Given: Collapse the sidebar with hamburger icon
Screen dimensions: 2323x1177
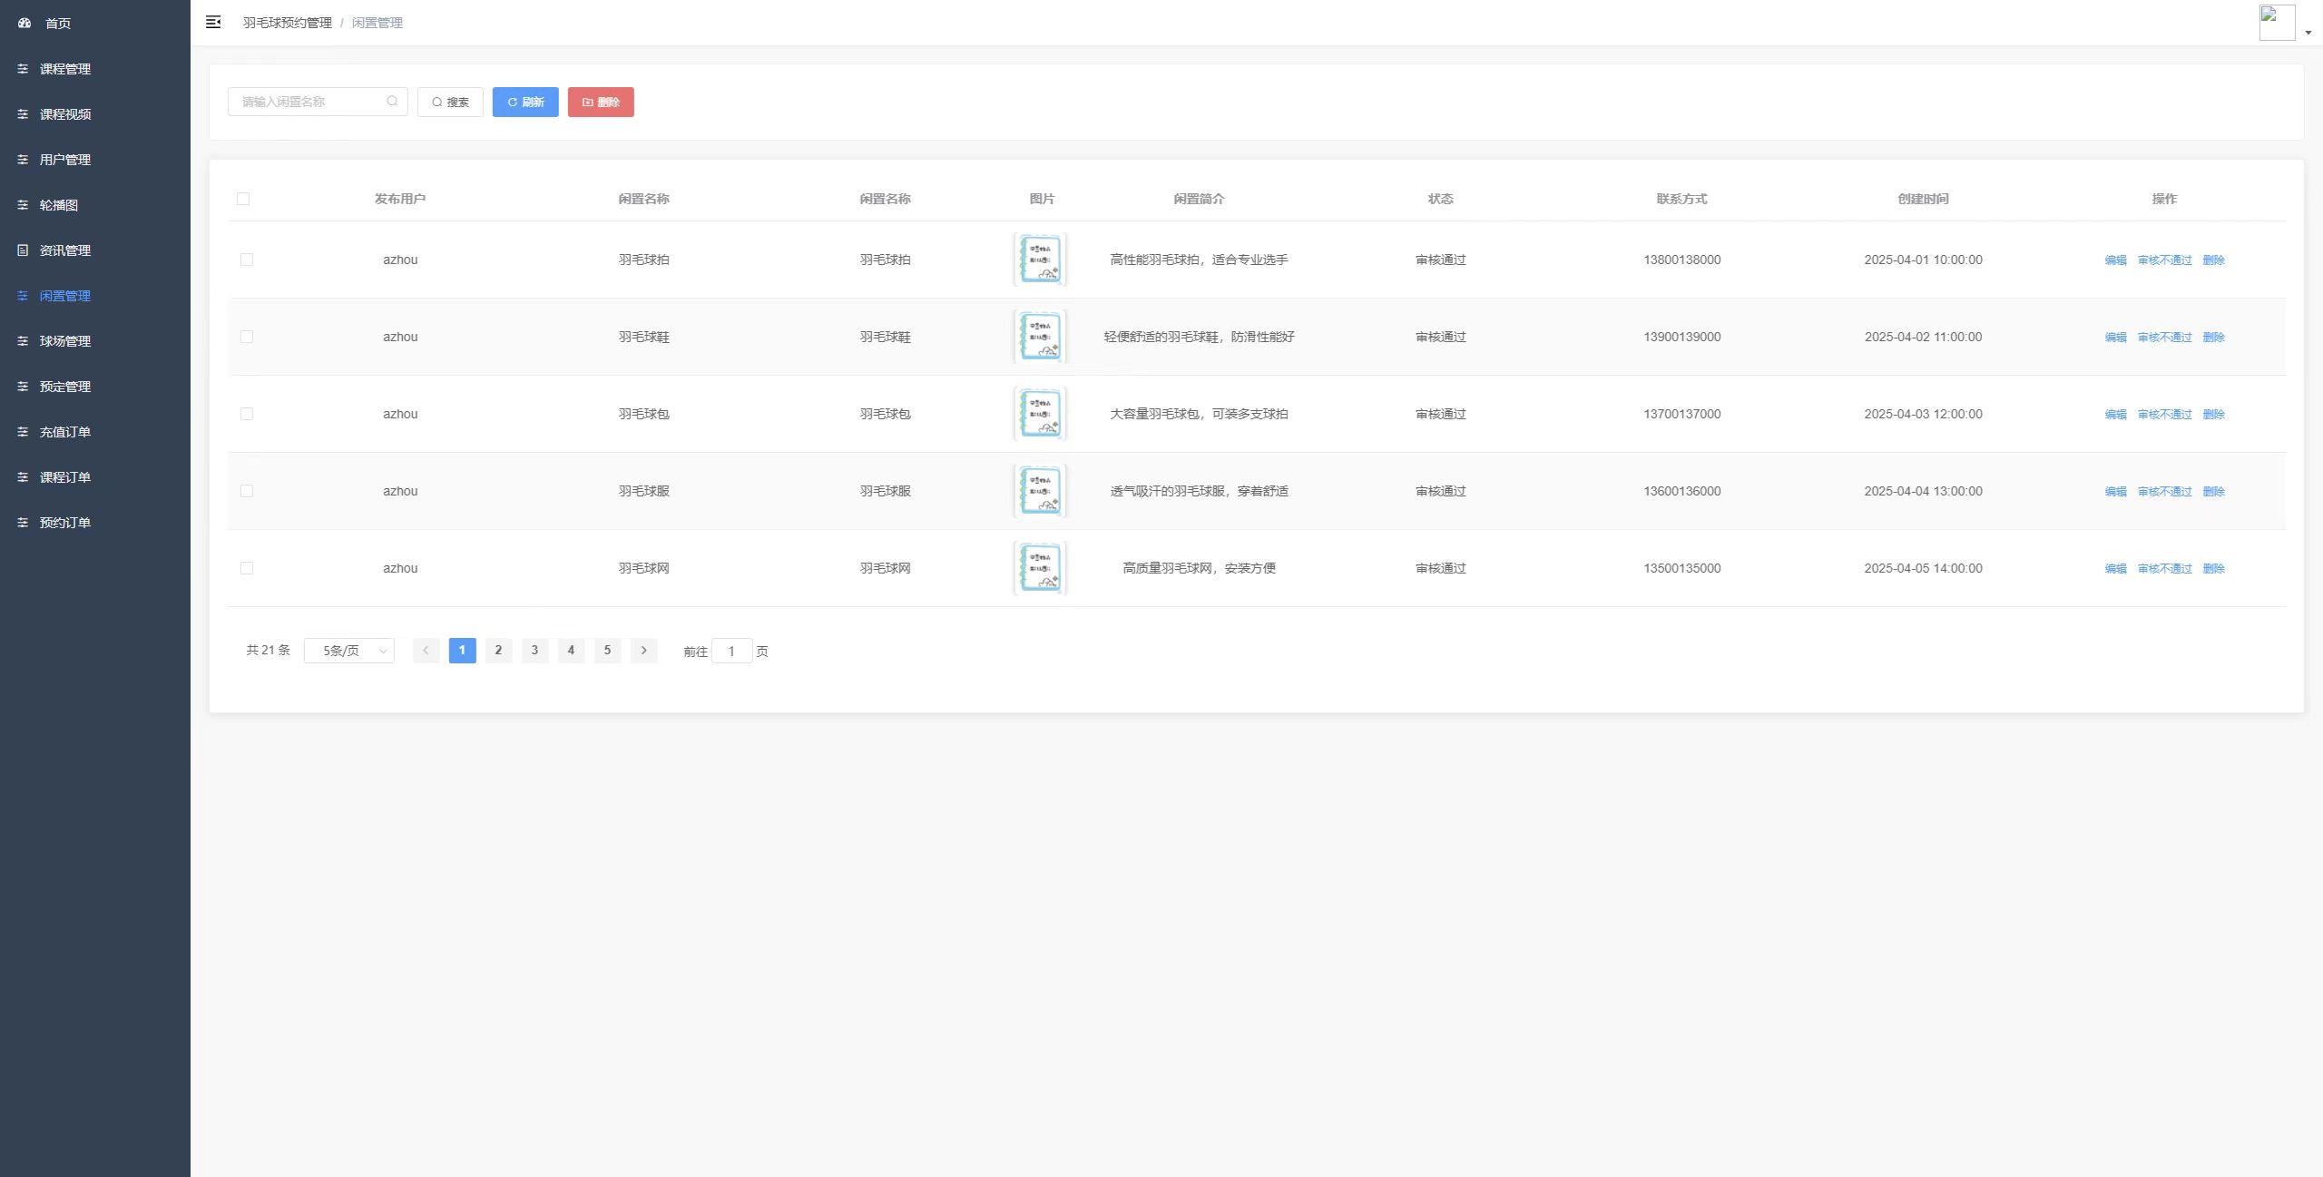Looking at the screenshot, I should [x=213, y=23].
